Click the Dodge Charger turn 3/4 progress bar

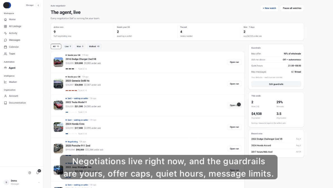(x=71, y=69)
